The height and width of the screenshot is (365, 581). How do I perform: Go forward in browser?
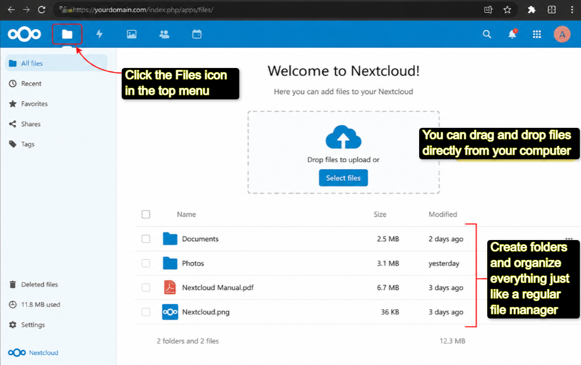26,10
